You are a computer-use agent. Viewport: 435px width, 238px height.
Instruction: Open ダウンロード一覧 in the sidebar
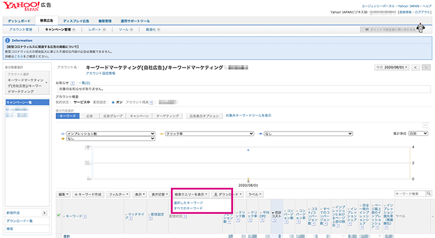19,221
